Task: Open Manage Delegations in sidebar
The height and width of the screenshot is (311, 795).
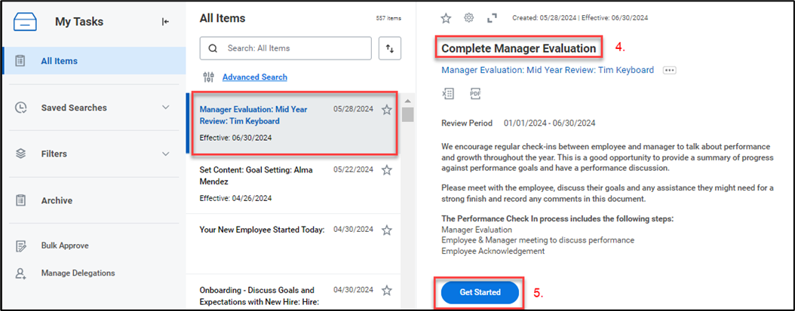Action: tap(78, 273)
